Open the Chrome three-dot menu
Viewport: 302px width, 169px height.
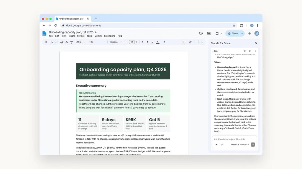(x=257, y=26)
